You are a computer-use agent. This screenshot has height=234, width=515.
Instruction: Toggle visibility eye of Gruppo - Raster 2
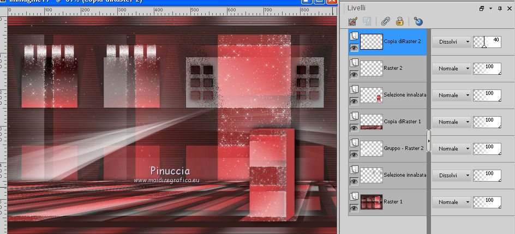click(354, 154)
